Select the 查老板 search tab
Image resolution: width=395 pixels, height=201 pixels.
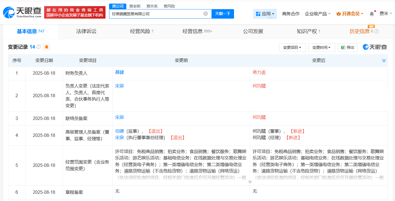tap(135, 6)
